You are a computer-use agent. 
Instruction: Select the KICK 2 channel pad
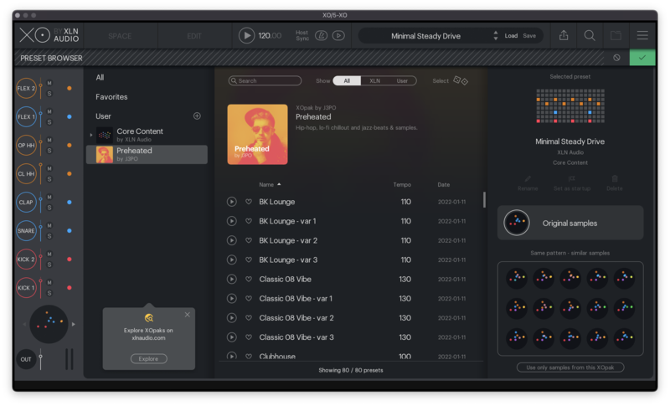(x=26, y=260)
